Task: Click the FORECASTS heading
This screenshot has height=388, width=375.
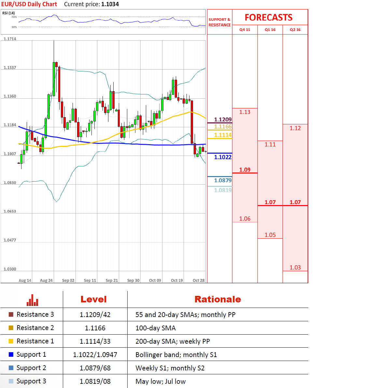Action: point(269,18)
